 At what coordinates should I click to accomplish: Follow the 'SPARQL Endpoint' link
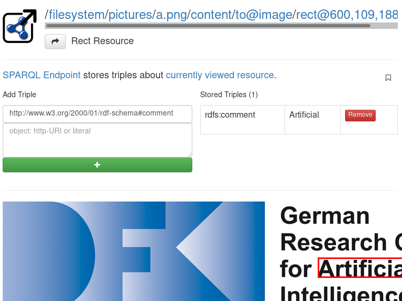click(42, 75)
